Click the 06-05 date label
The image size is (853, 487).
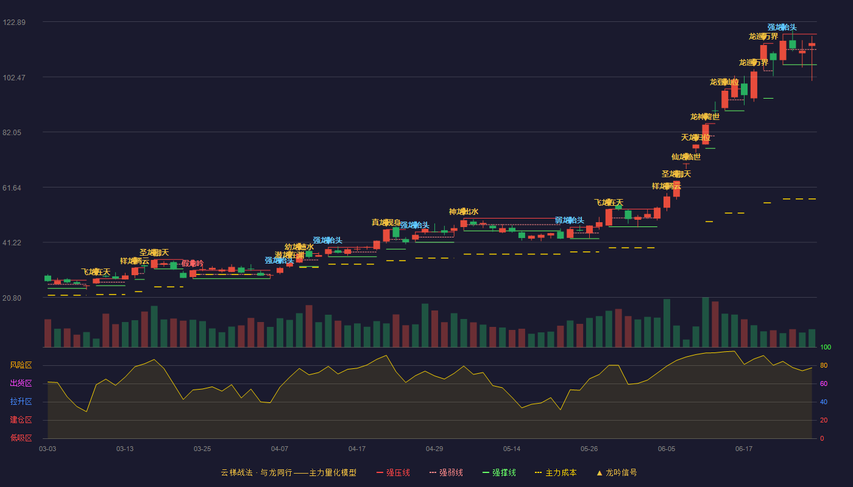[667, 449]
